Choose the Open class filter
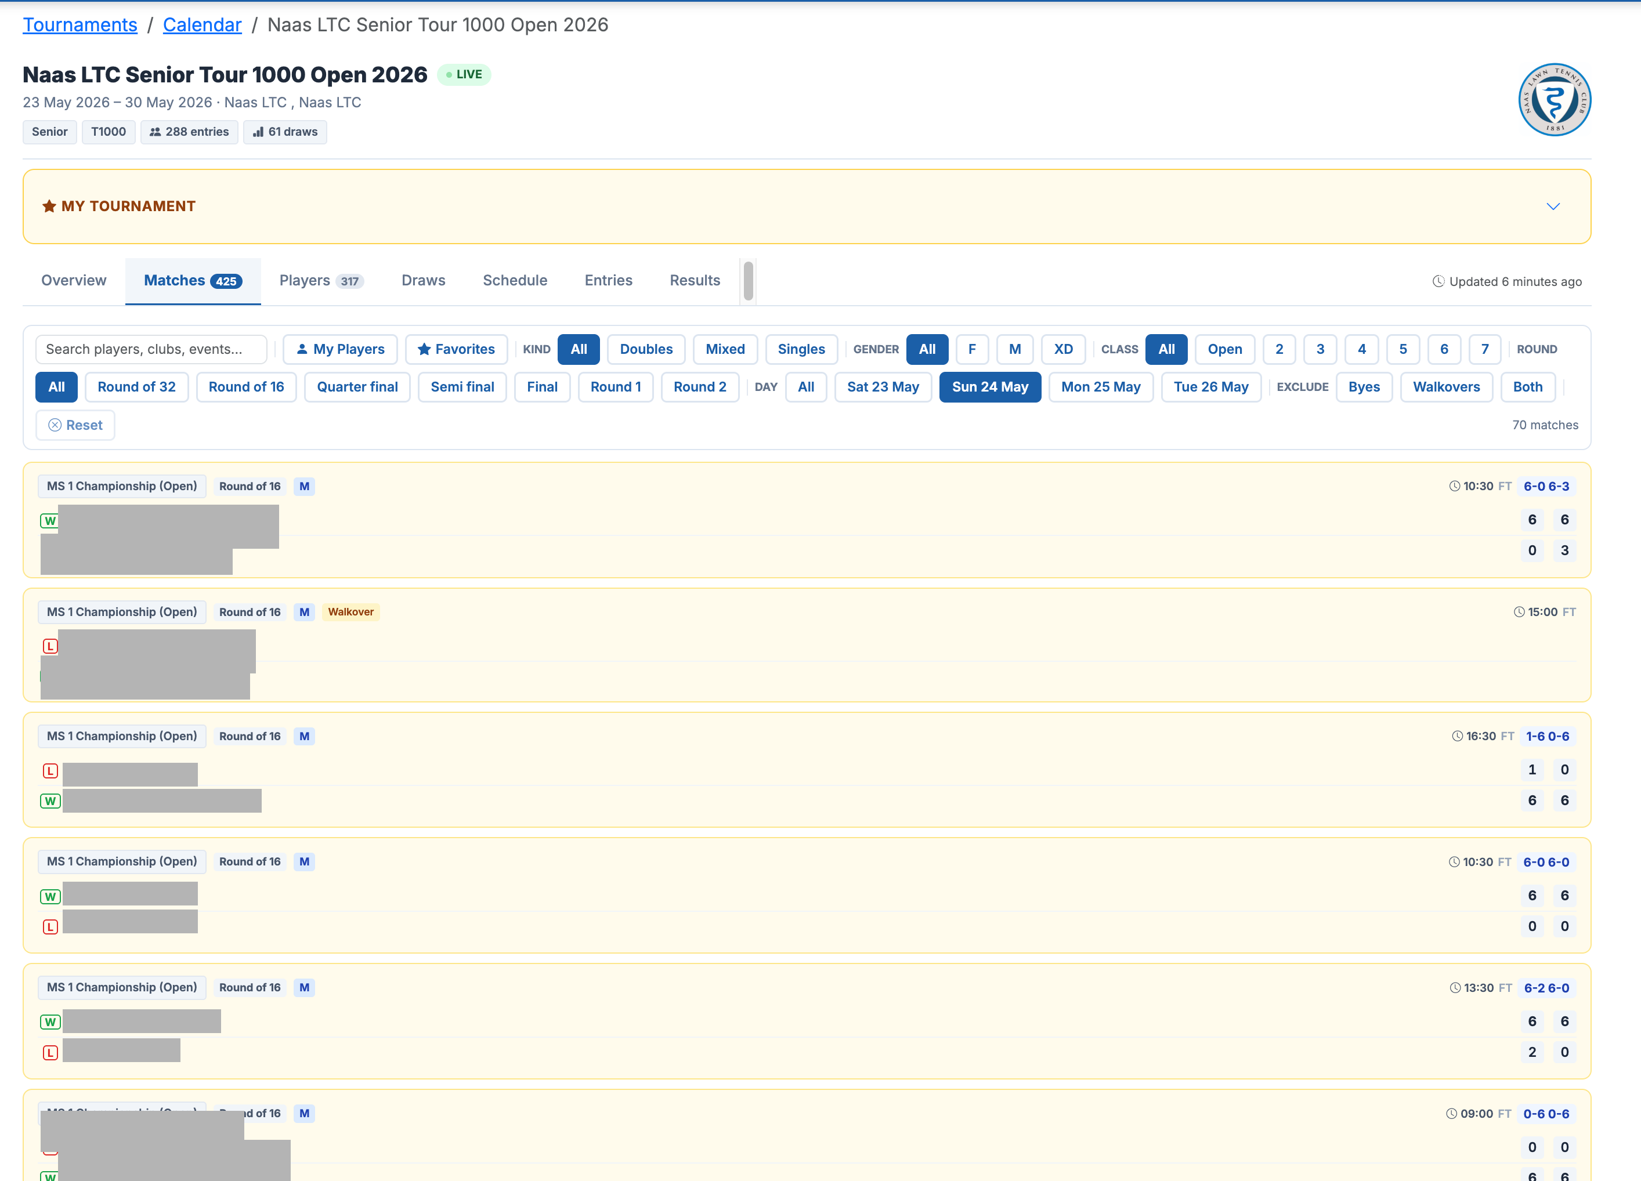Viewport: 1641px width, 1181px height. coord(1224,349)
